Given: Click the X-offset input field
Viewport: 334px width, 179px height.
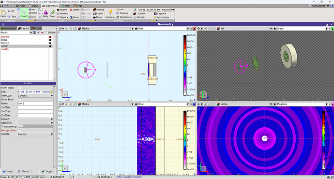Looking at the screenshot, I should pos(35,107).
